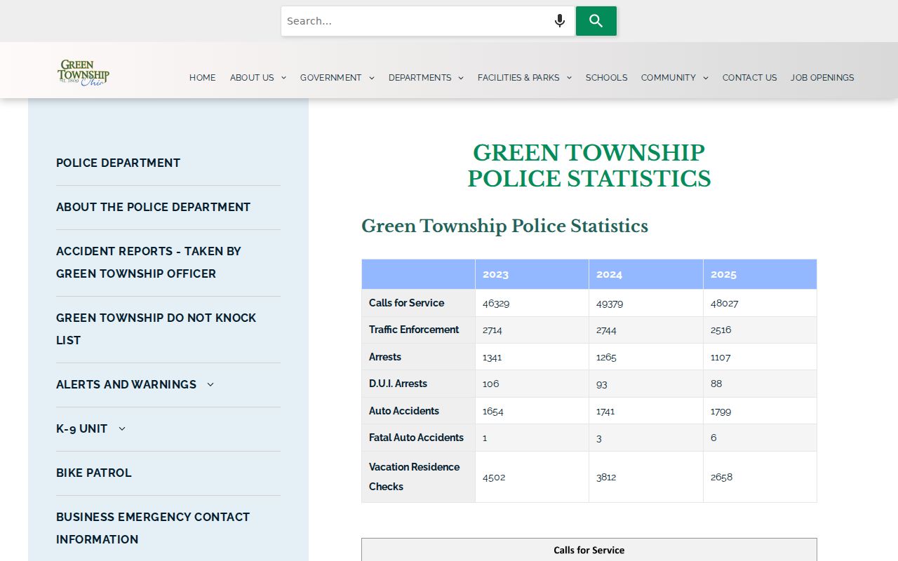
Task: Open the Government menu item
Action: pos(331,78)
